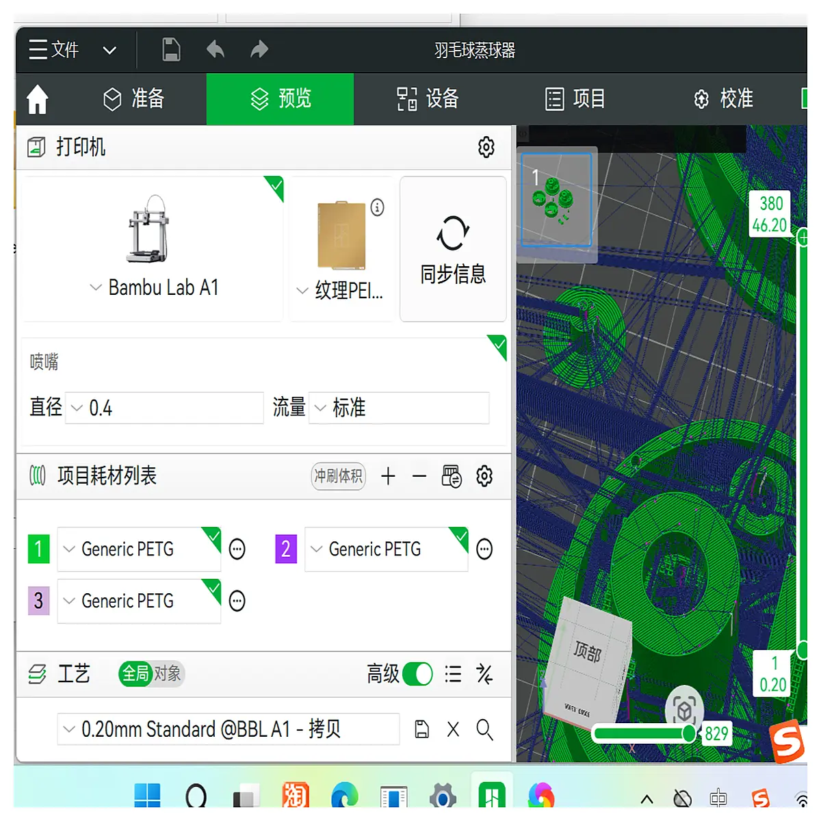The image size is (821, 821).
Task: Click the 冲刷体积 flushing volumes button
Action: [339, 476]
